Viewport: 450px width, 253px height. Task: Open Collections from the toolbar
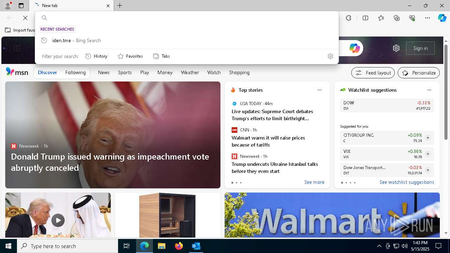(397, 18)
